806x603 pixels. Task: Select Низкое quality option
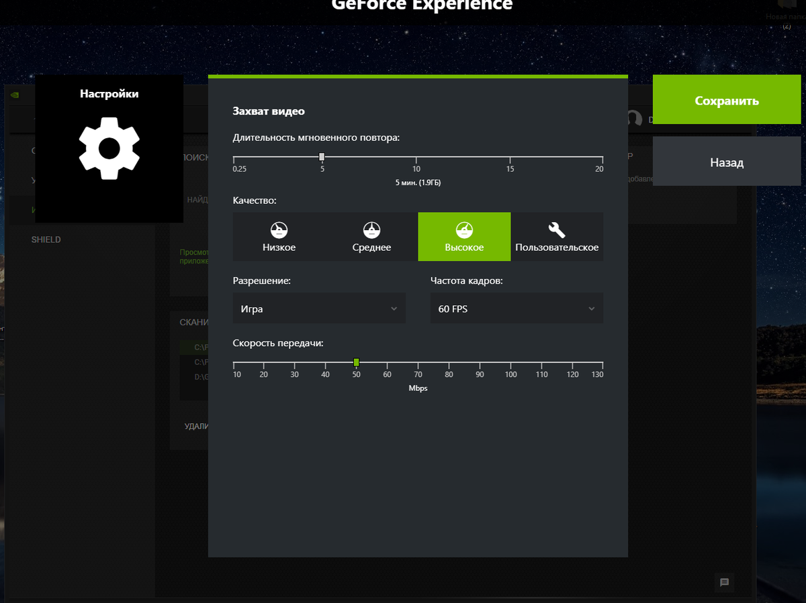279,237
